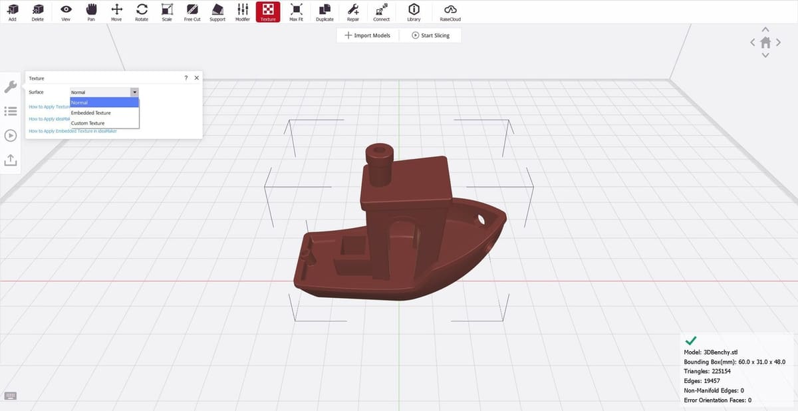Click the export upload sidebar icon
798x411 pixels.
(10, 160)
